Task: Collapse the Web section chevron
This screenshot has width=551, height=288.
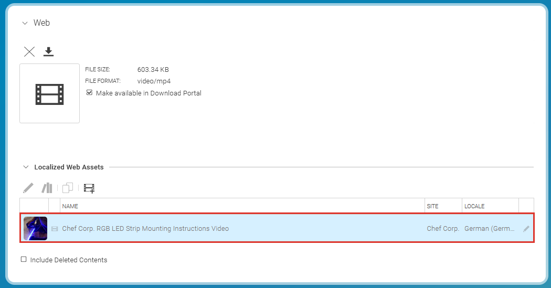Action: click(25, 23)
